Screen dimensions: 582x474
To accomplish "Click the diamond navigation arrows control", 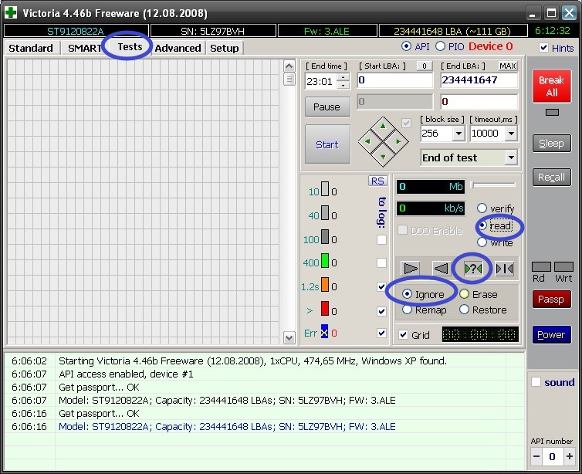I will tap(384, 141).
